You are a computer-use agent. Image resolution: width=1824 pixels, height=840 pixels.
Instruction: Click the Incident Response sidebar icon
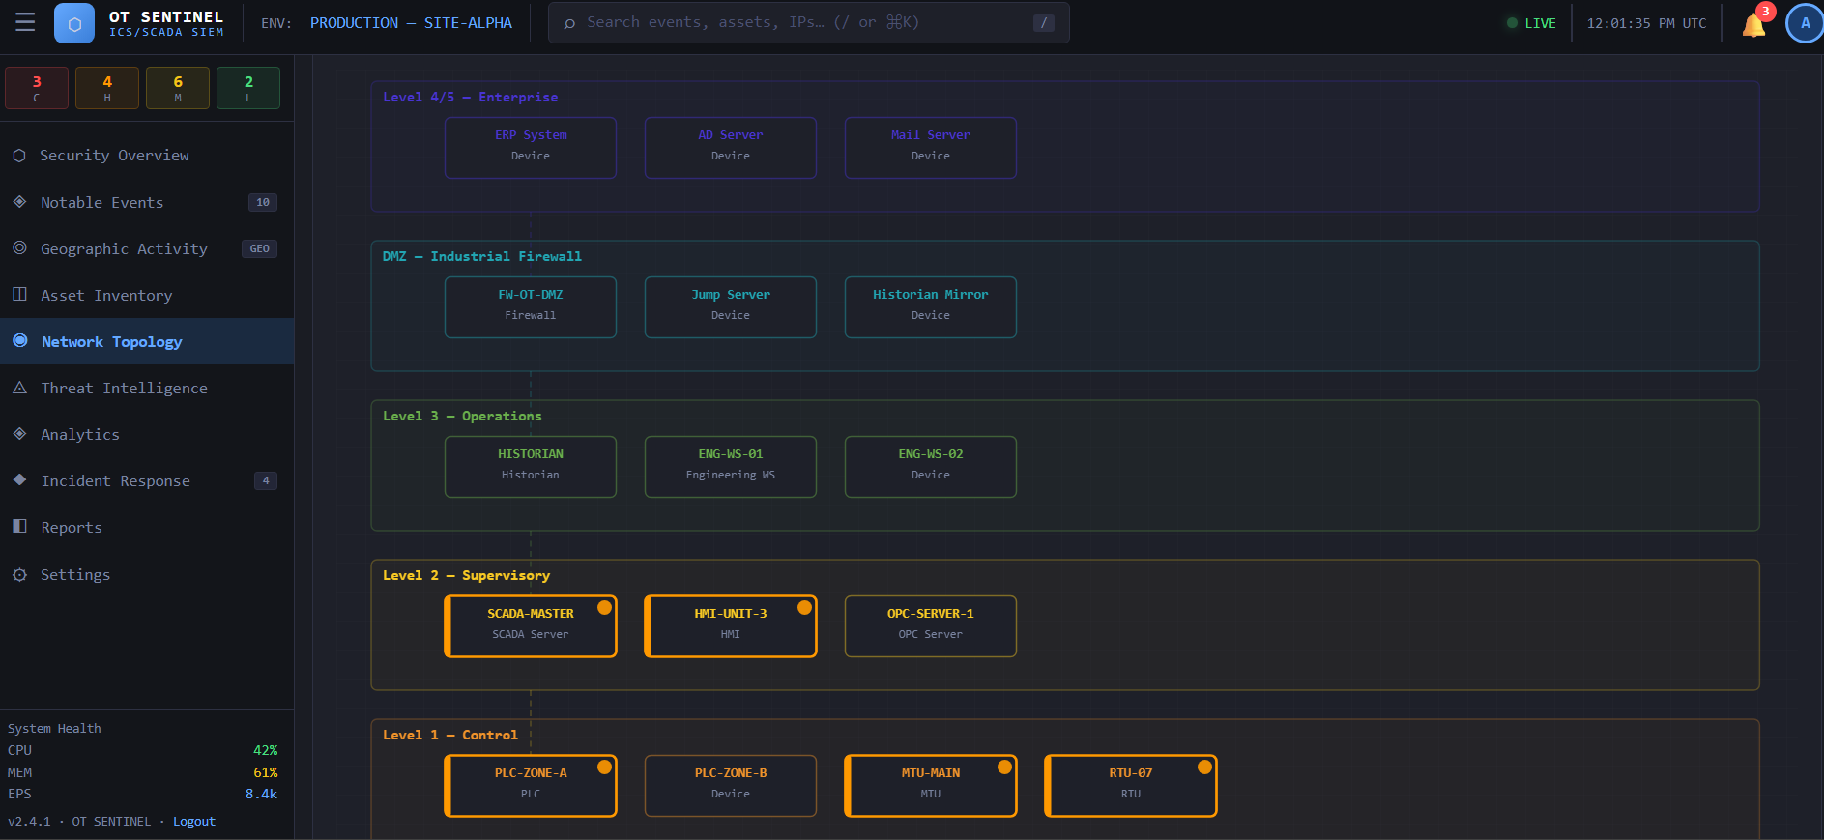tap(19, 480)
